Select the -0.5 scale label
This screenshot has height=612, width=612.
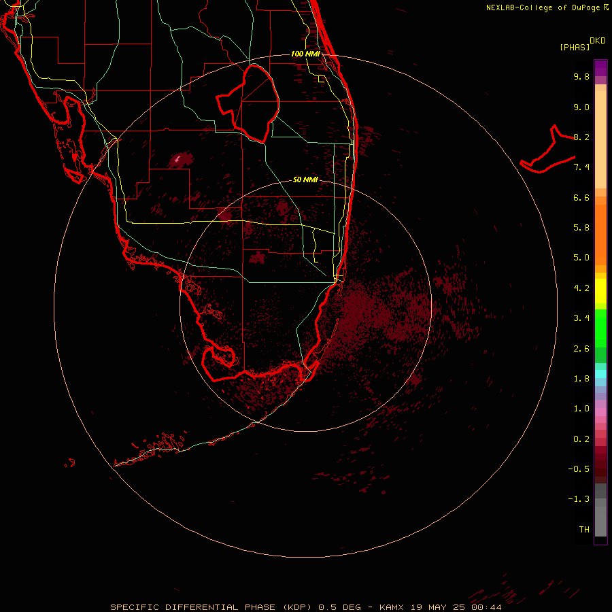[579, 469]
